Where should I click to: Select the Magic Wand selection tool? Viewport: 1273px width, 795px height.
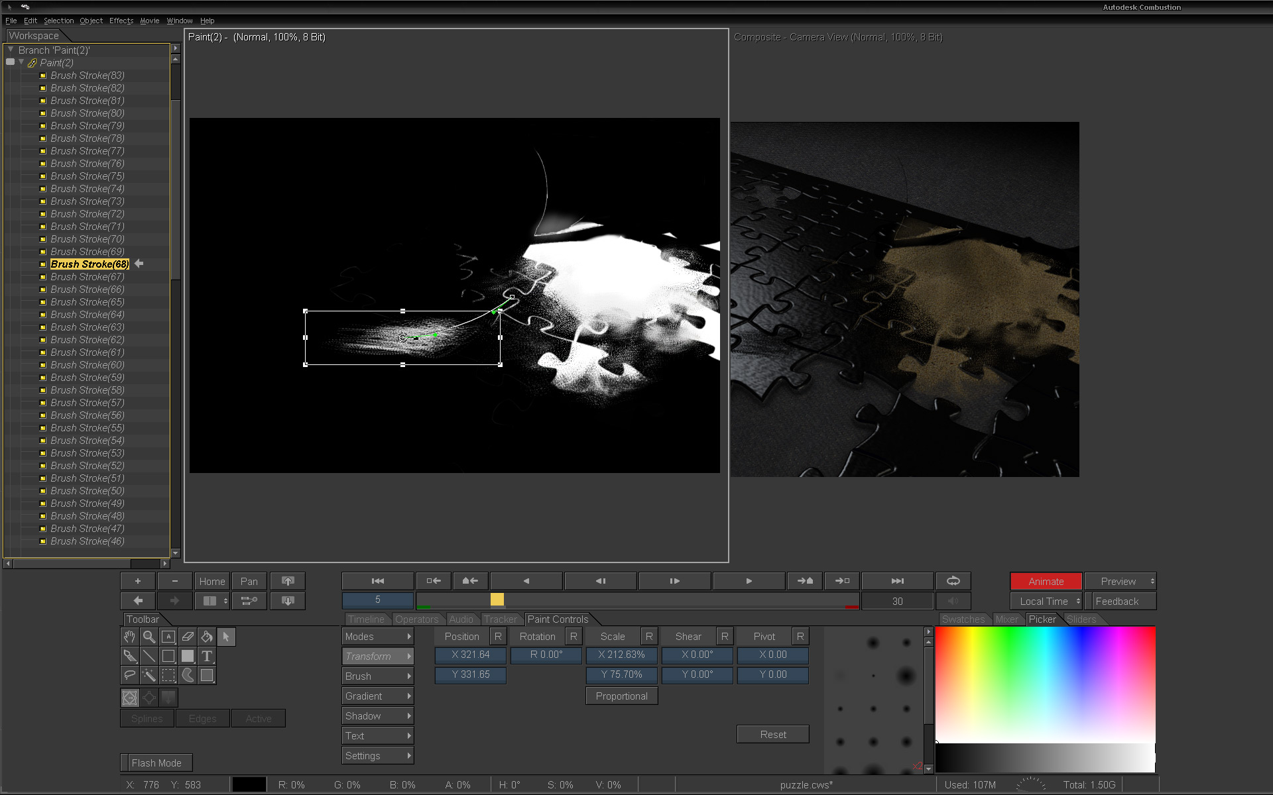click(149, 675)
